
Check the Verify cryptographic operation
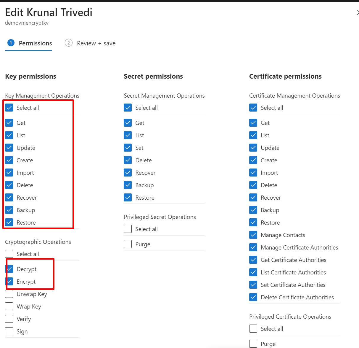9,319
